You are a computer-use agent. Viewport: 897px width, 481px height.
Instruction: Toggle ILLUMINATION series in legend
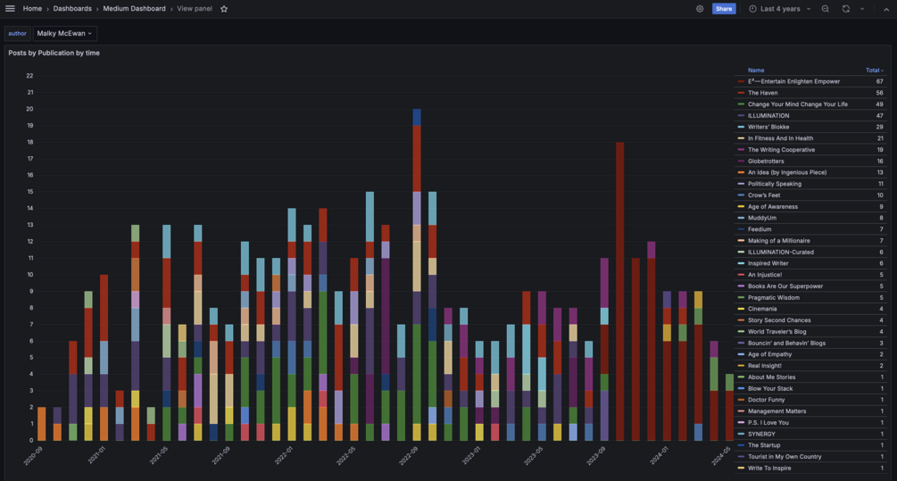(768, 115)
